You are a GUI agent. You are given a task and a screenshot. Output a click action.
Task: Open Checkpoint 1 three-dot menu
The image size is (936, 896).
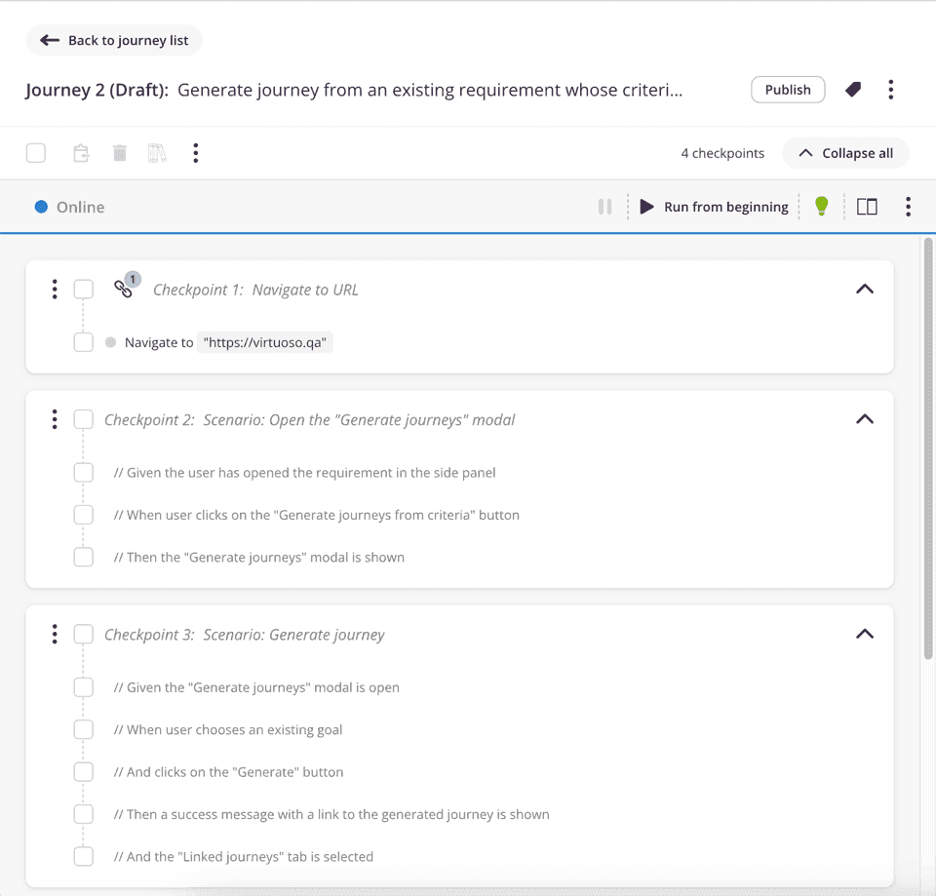pos(55,290)
